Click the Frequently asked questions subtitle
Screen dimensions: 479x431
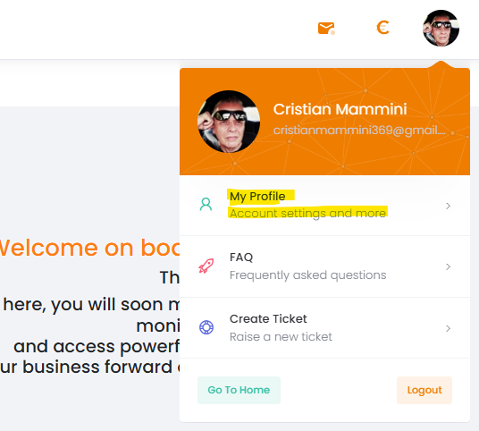tap(308, 275)
